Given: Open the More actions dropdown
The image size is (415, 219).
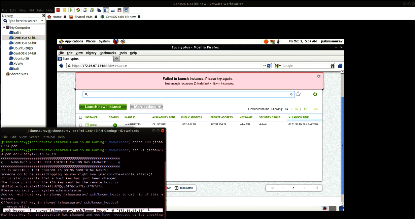Looking at the screenshot, I should tap(146, 107).
